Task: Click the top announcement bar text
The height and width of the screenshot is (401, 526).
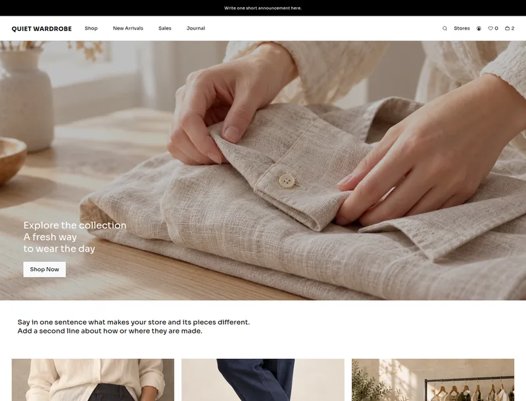Action: click(x=262, y=8)
